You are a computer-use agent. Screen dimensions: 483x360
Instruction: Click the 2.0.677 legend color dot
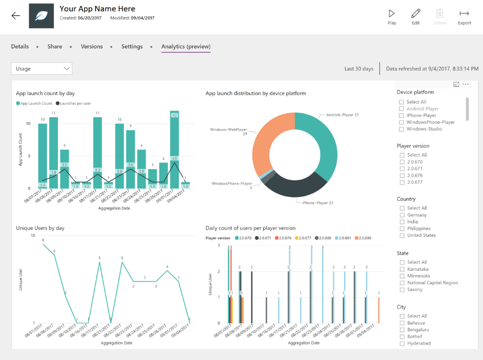point(297,238)
